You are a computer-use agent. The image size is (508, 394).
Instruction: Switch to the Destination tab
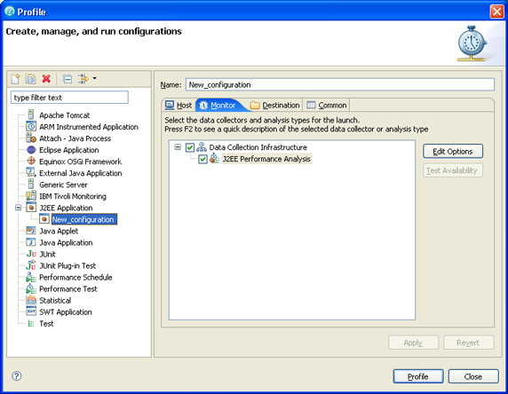point(275,106)
